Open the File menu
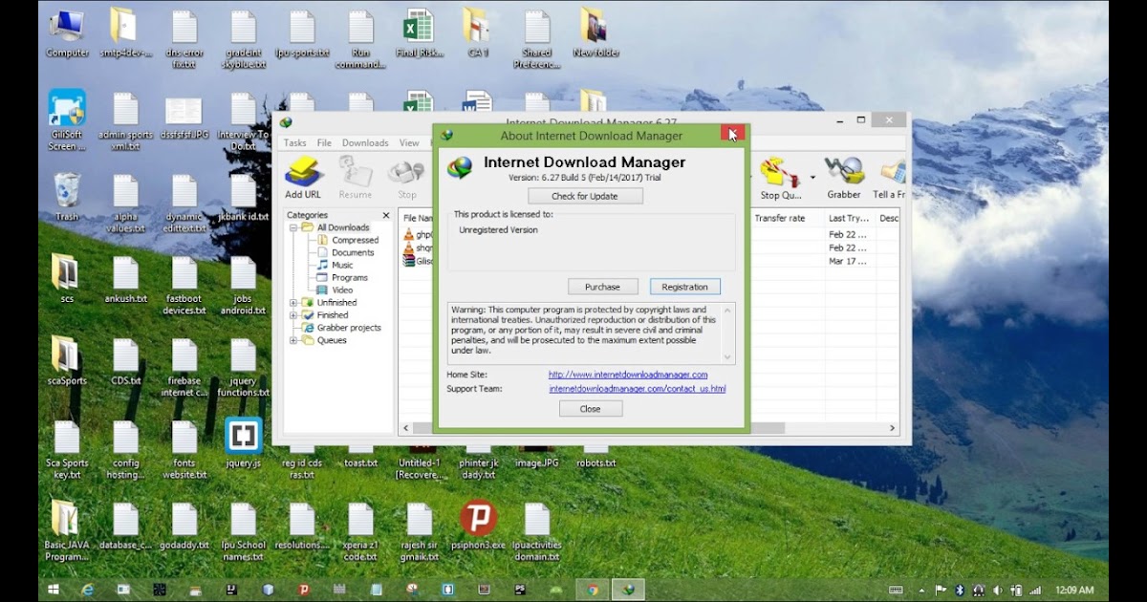Viewport: 1147px width, 602px height. point(324,142)
